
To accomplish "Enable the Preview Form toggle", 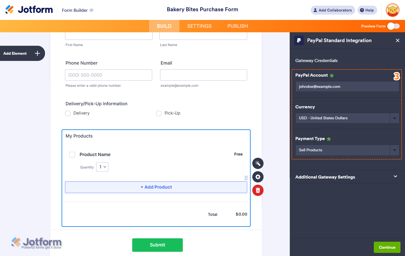I will pos(393,26).
